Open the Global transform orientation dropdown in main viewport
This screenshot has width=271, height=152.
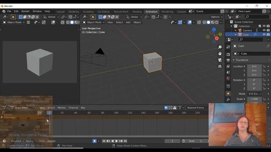[134, 17]
